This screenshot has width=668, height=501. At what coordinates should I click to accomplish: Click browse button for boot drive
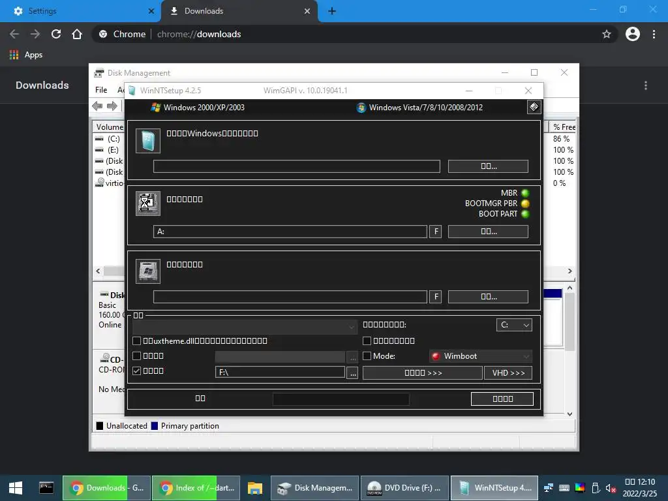[x=488, y=232]
